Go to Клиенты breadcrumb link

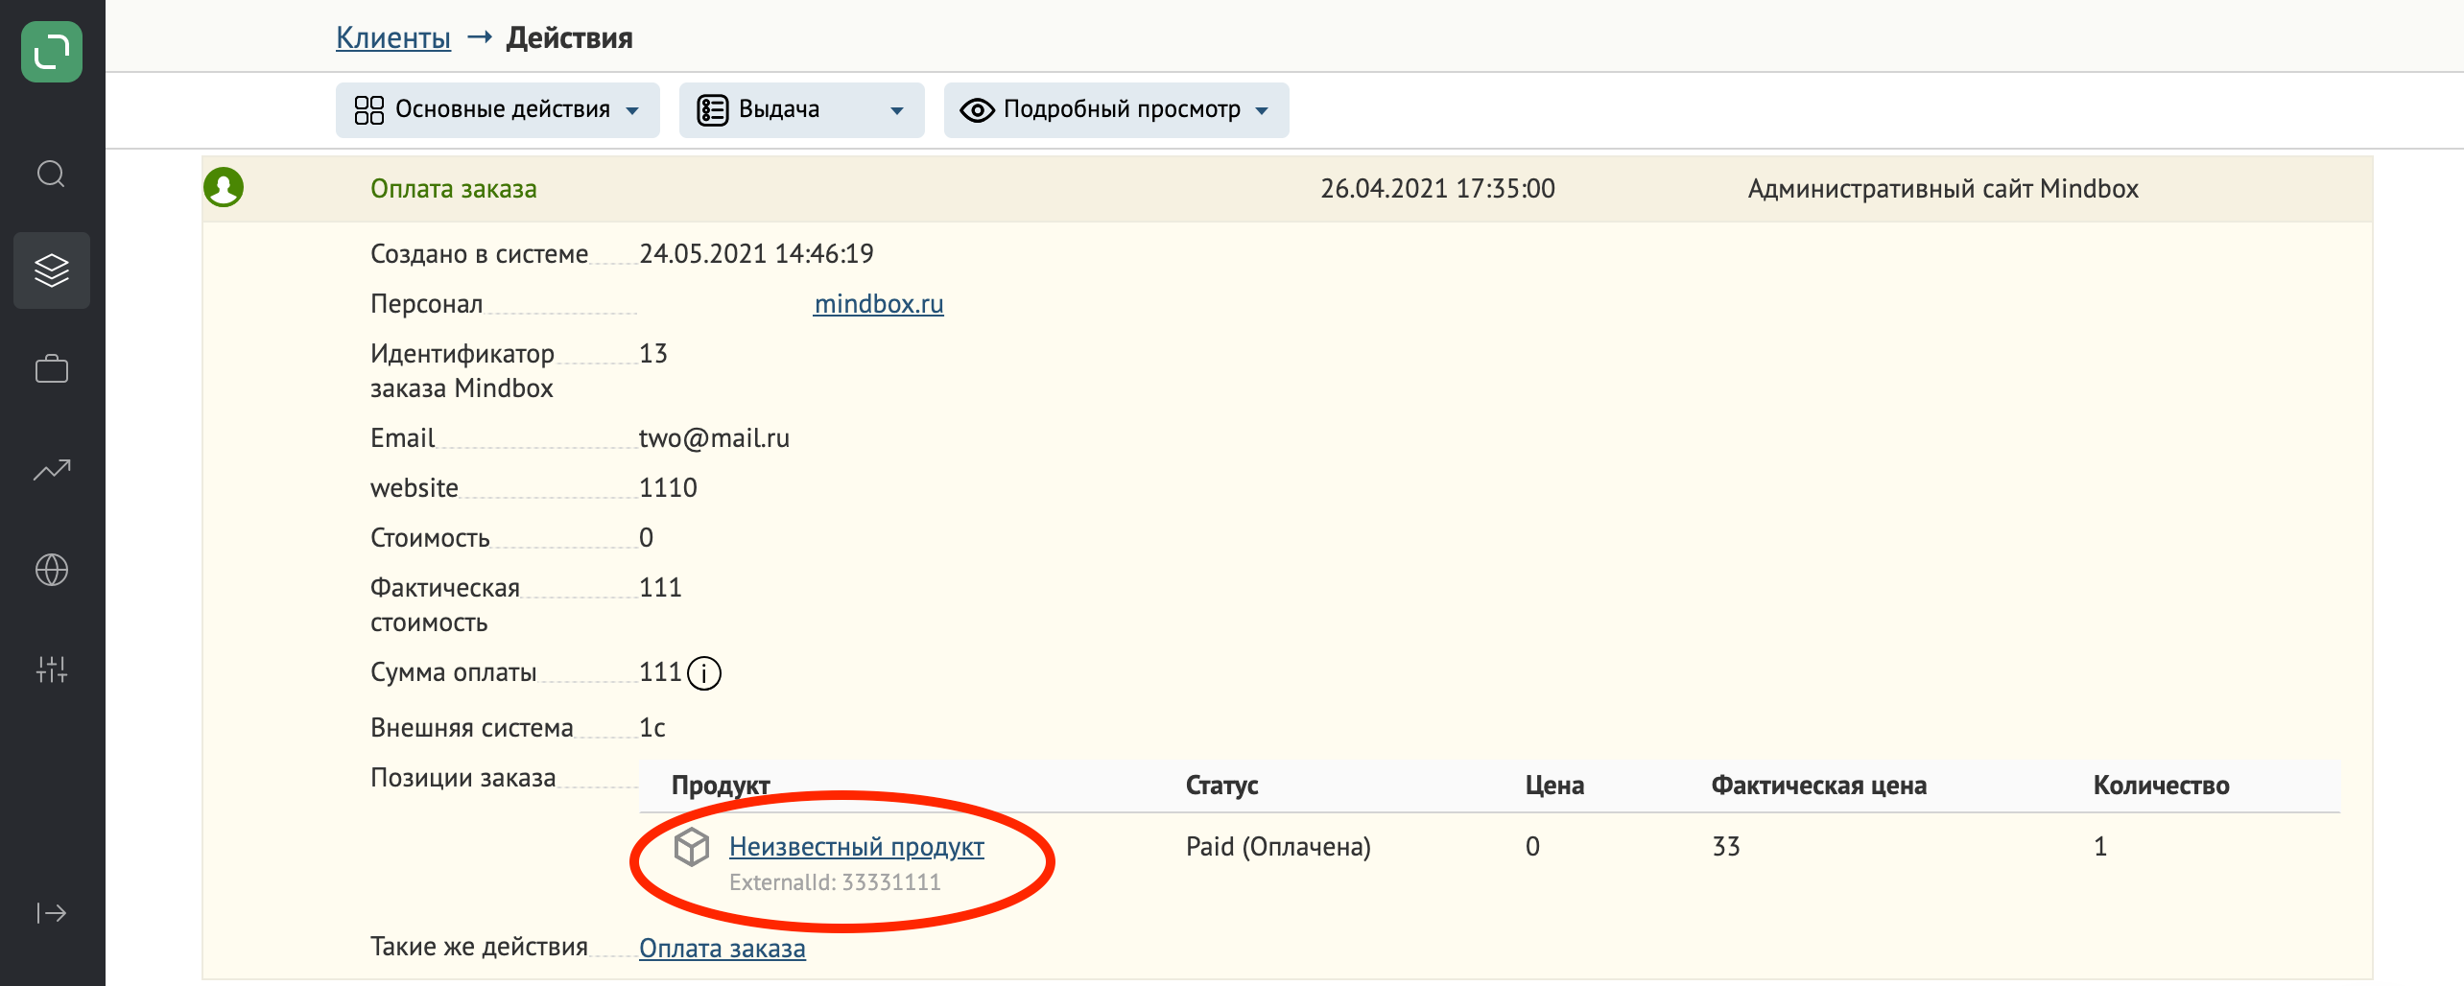point(393,37)
